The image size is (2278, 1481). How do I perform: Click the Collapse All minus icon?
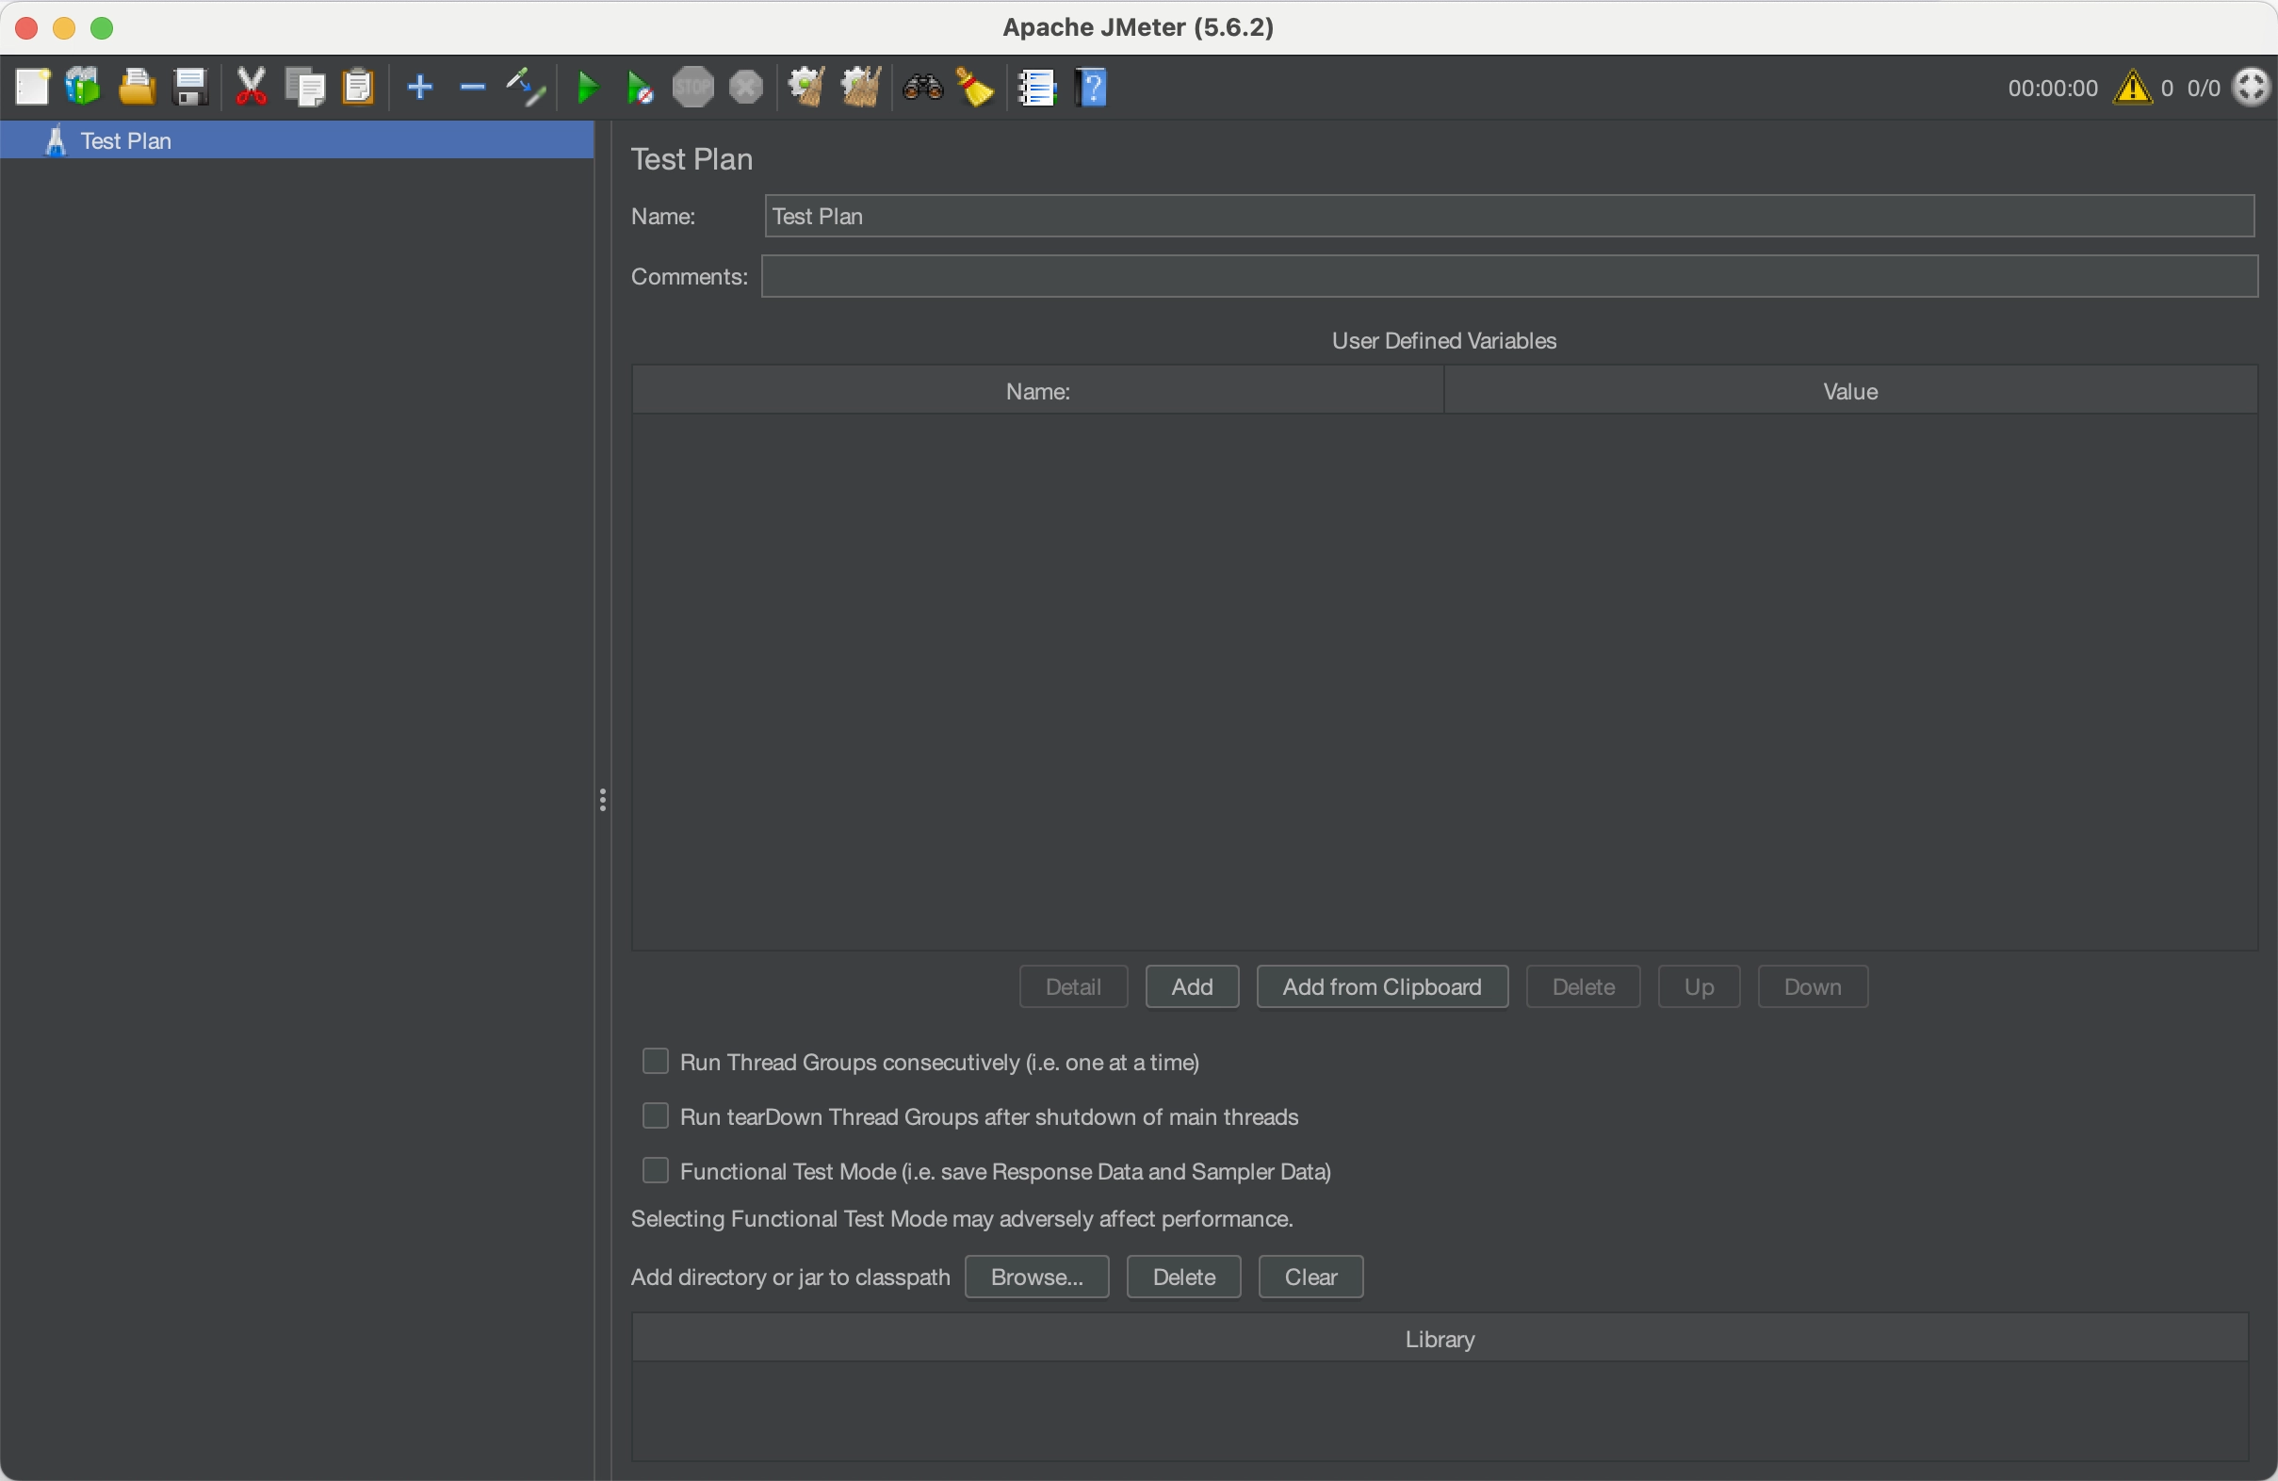472,87
